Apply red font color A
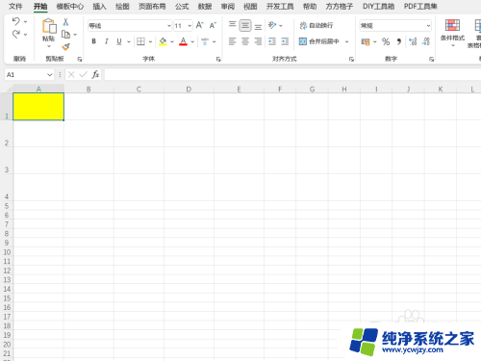This screenshot has width=481, height=361. tap(183, 41)
